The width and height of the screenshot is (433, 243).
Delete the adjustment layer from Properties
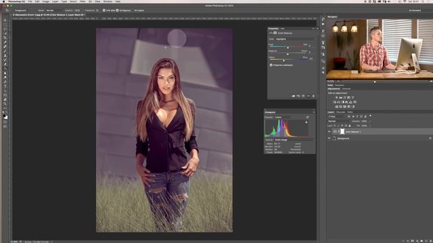click(x=313, y=96)
